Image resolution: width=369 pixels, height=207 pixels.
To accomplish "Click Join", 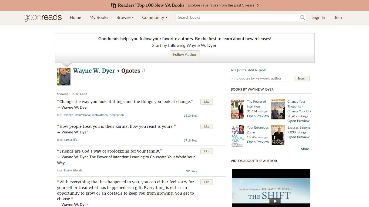I will click(338, 18).
